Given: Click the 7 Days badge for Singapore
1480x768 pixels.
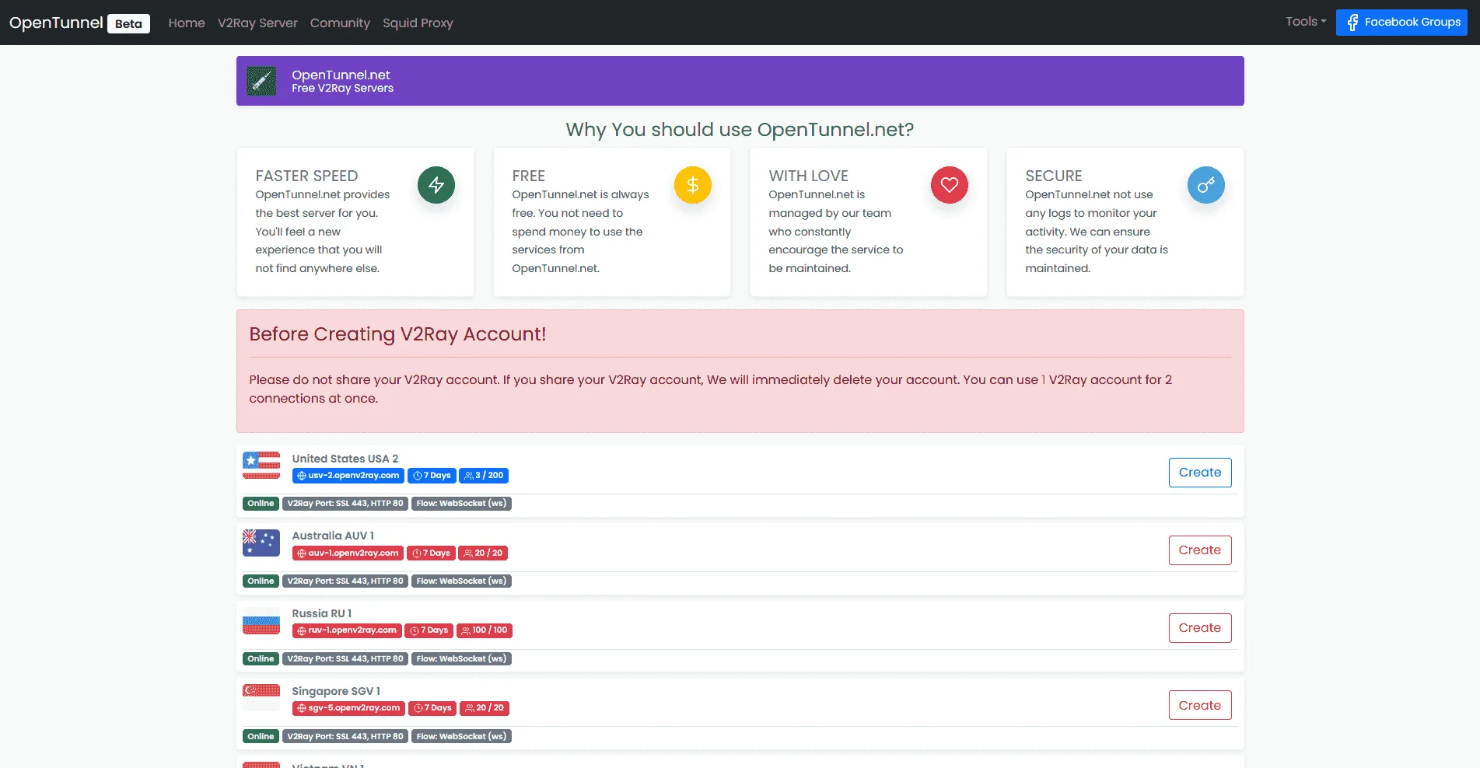Looking at the screenshot, I should [x=432, y=708].
